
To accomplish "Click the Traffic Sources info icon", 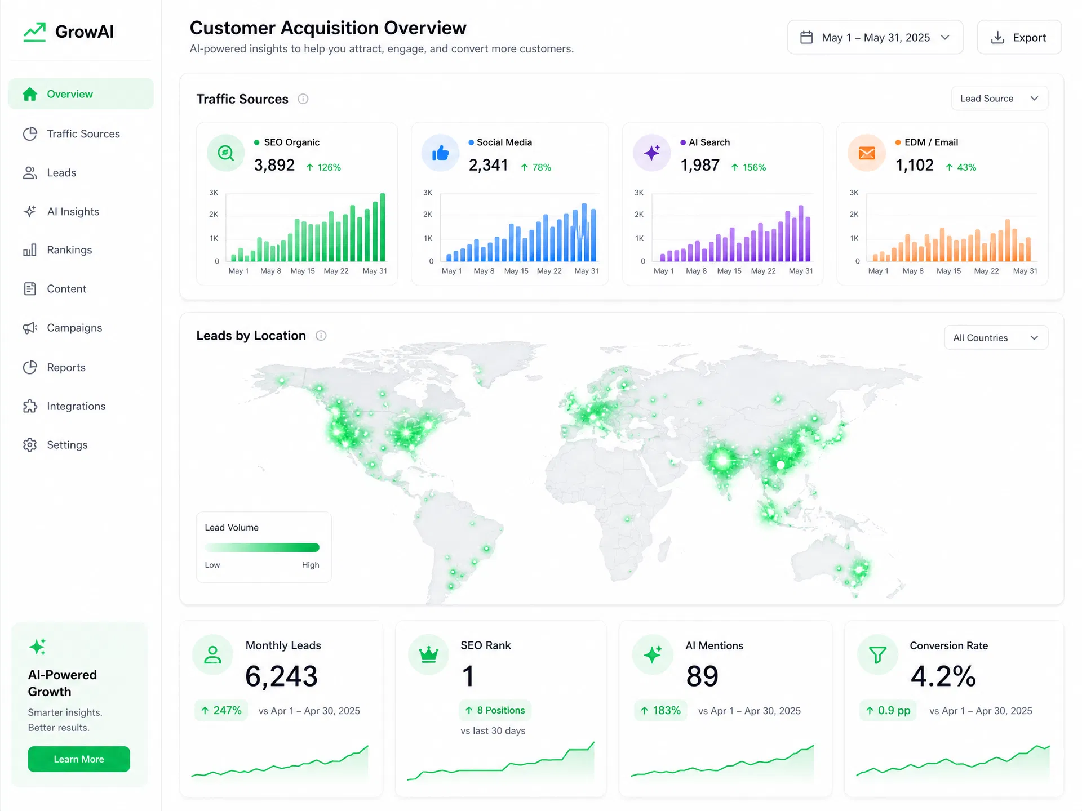I will pyautogui.click(x=303, y=99).
